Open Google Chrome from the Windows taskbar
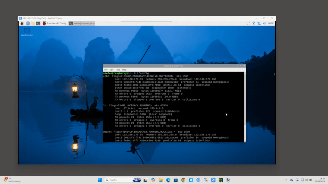 click(183, 180)
